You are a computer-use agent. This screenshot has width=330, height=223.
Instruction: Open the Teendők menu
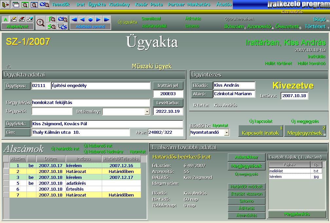coord(61,5)
